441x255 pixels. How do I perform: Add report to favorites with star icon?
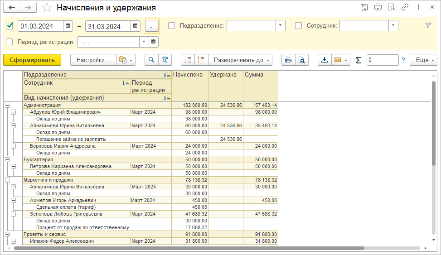click(46, 8)
